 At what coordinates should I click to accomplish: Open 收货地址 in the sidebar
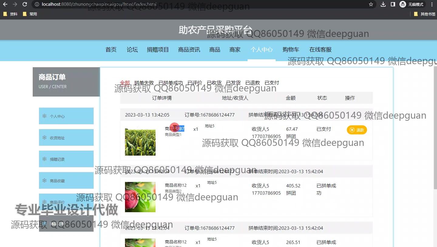[x=66, y=137]
